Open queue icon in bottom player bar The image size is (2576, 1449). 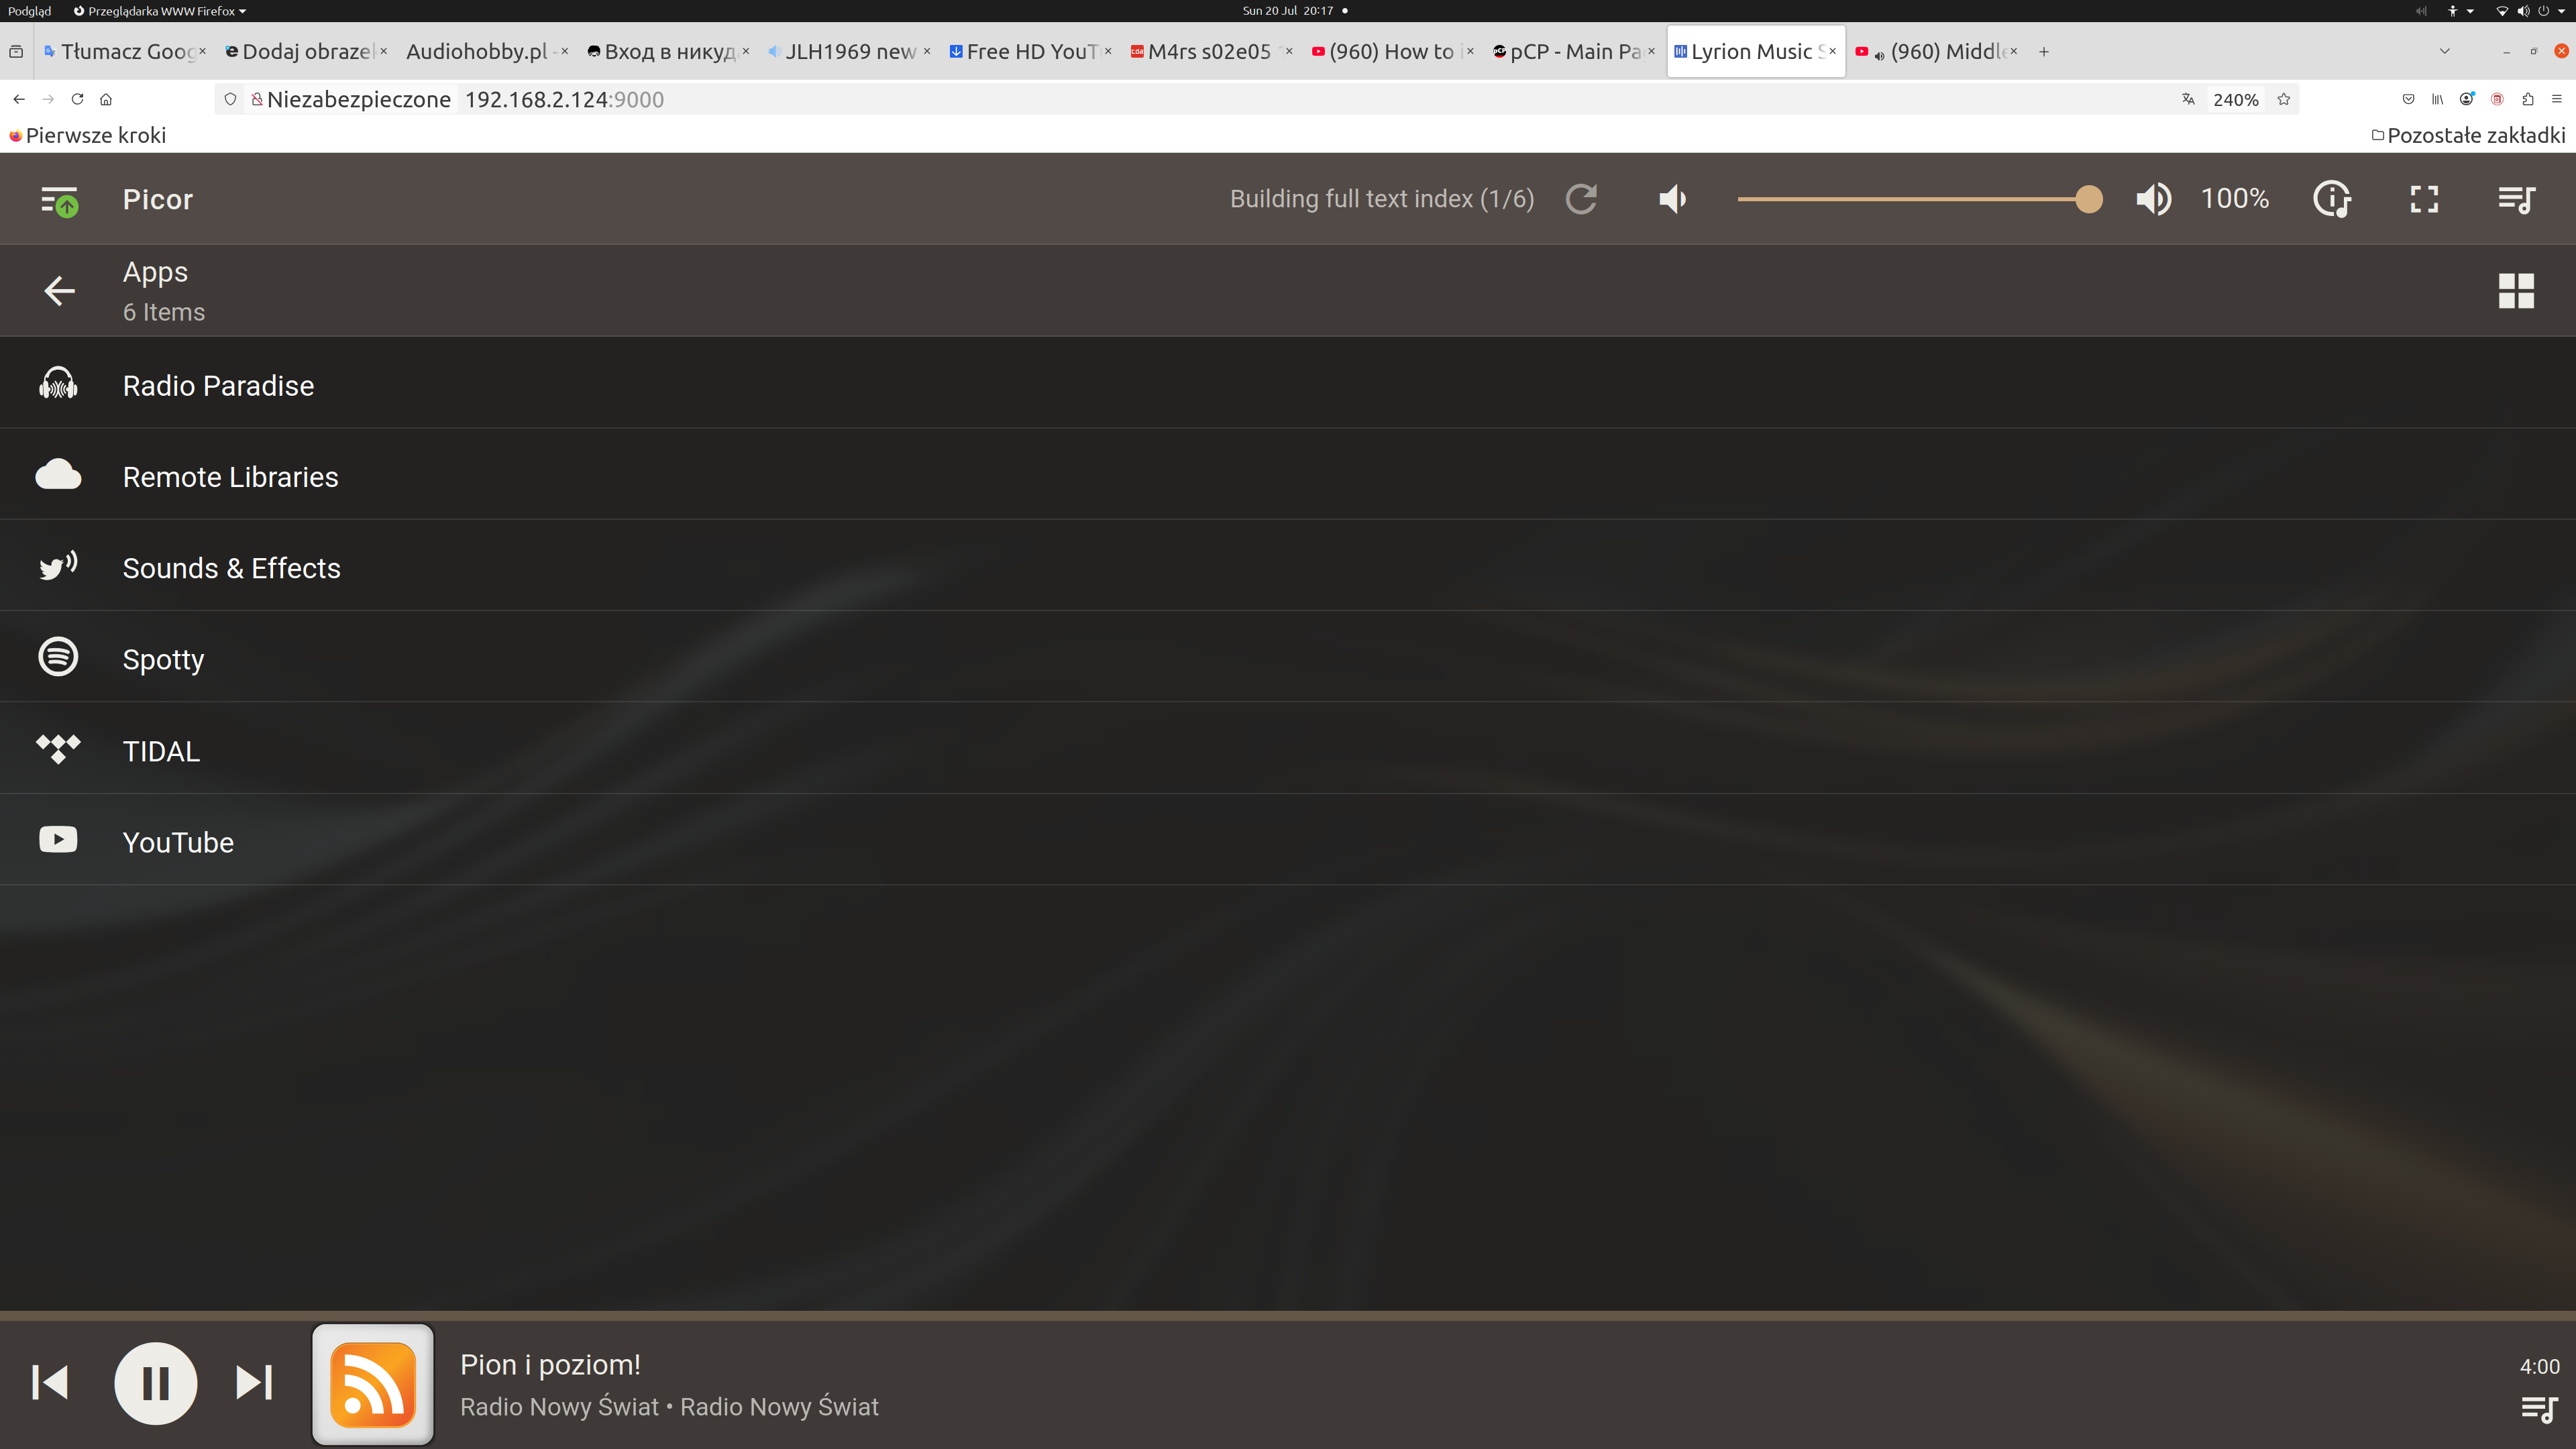point(2540,1410)
